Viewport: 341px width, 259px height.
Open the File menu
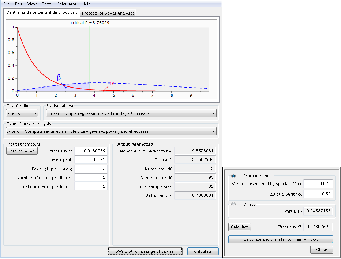point(6,4)
